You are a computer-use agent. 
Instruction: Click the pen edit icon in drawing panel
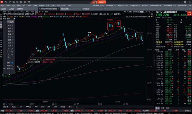point(8,55)
